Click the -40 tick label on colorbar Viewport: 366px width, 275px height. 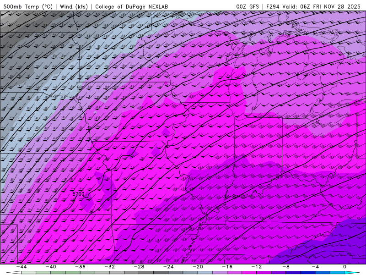click(x=51, y=267)
